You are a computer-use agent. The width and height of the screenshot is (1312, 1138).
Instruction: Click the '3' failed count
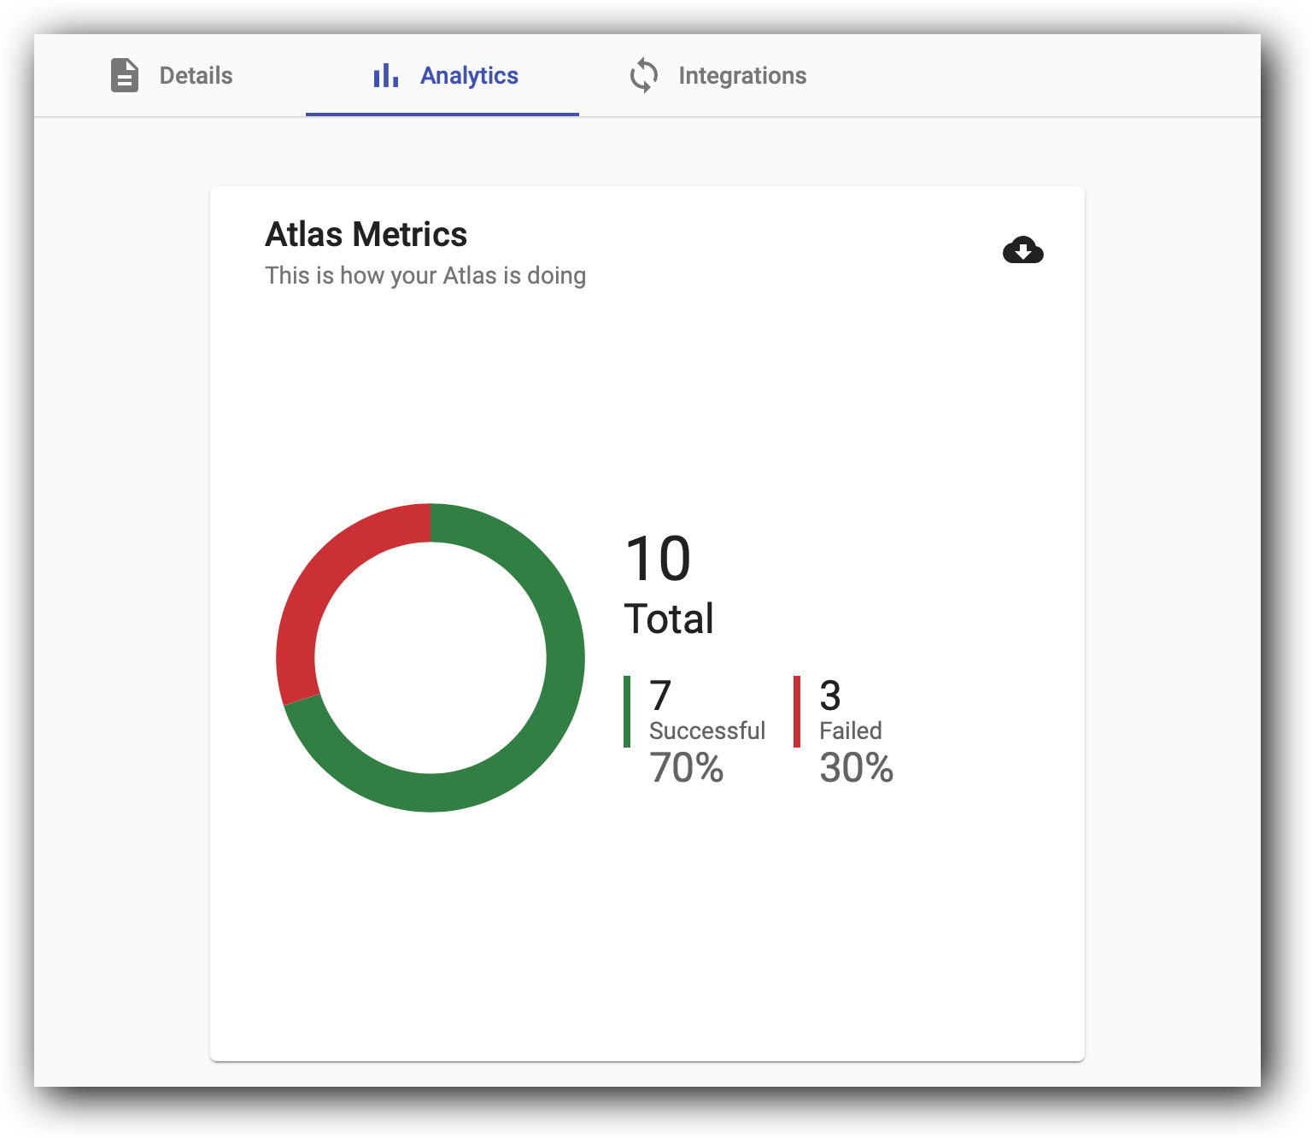pyautogui.click(x=830, y=695)
